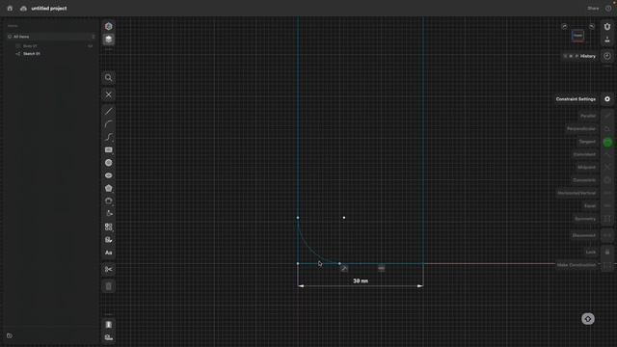Screen dimensions: 617x347
Task: Toggle the Equal constraint
Action: pos(607,205)
